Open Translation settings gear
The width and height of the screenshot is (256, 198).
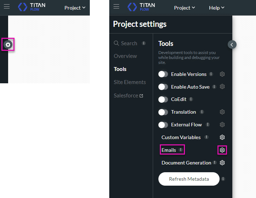pyautogui.click(x=222, y=112)
